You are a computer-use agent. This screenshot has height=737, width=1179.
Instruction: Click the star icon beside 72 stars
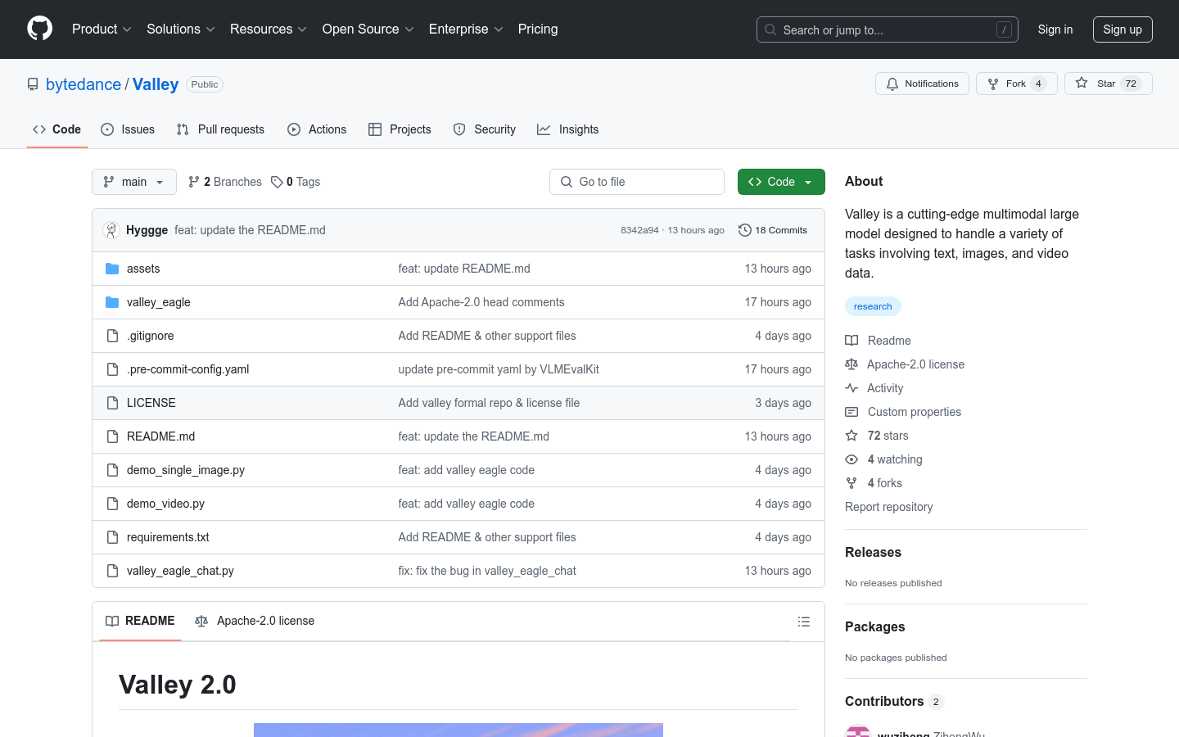click(x=851, y=436)
